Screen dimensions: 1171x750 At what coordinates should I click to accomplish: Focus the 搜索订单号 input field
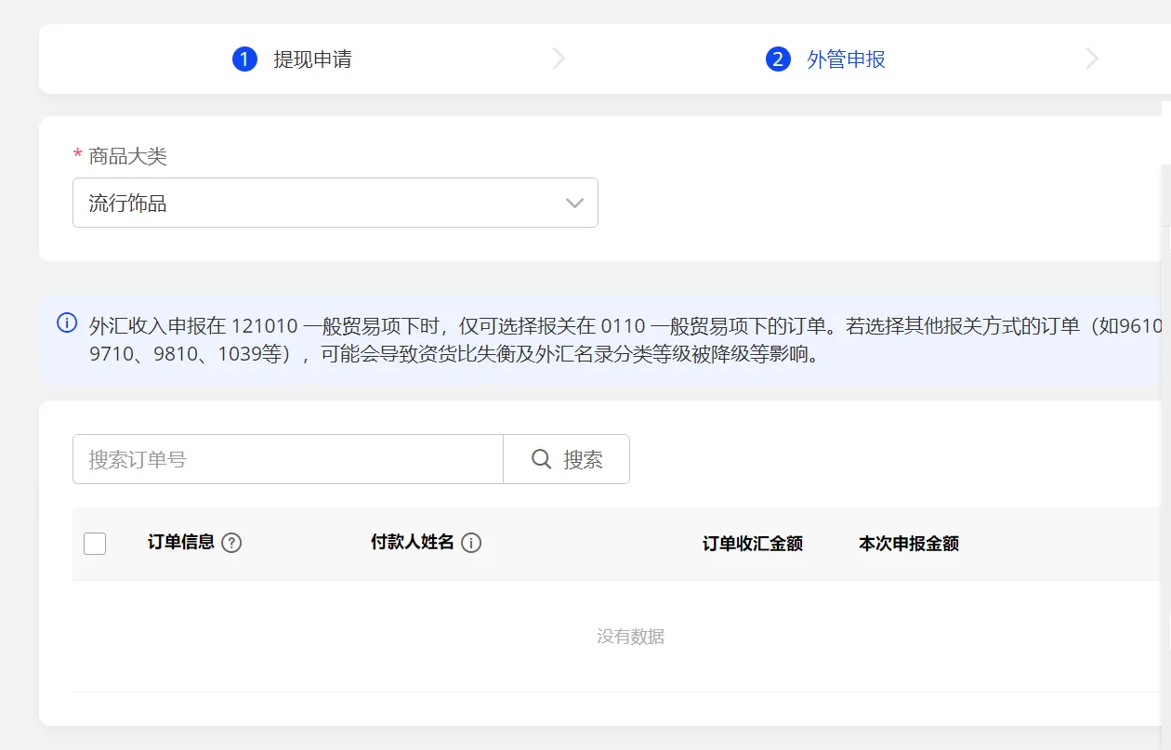click(288, 459)
